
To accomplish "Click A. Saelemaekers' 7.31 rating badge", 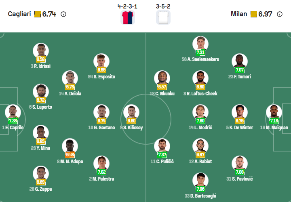I will 200,53.
